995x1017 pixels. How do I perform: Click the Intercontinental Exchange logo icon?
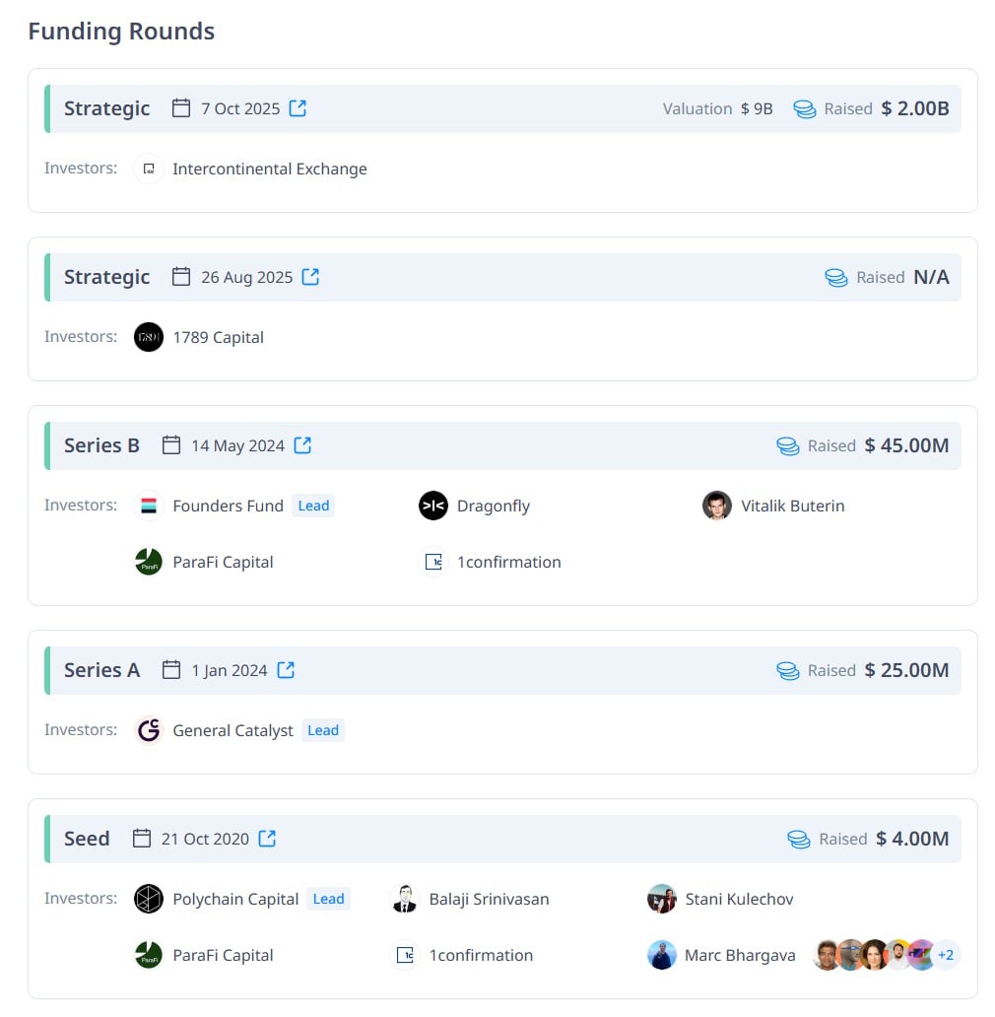149,169
